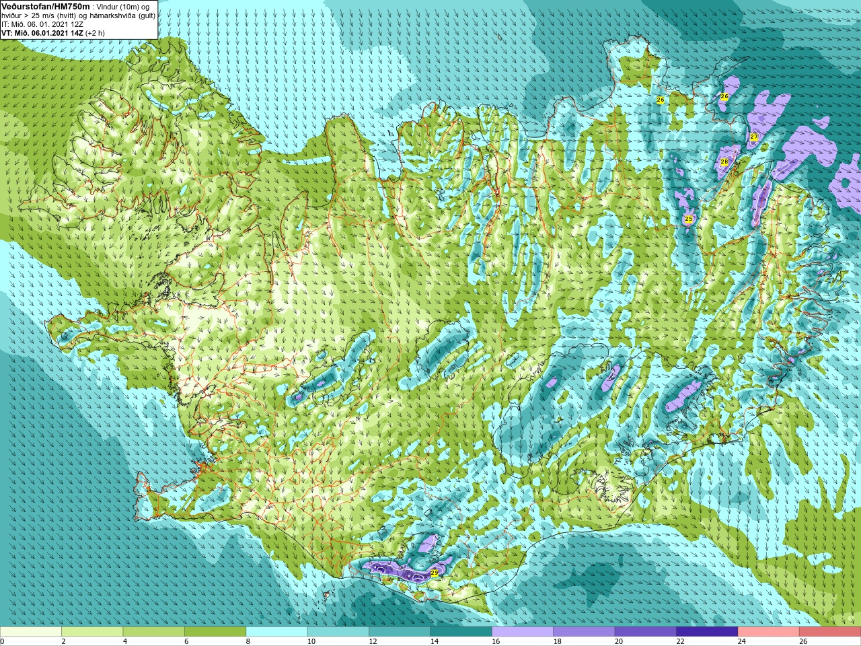Viewport: 861px width, 646px height.
Task: Click the yellow 25 gust label
Action: 688,219
